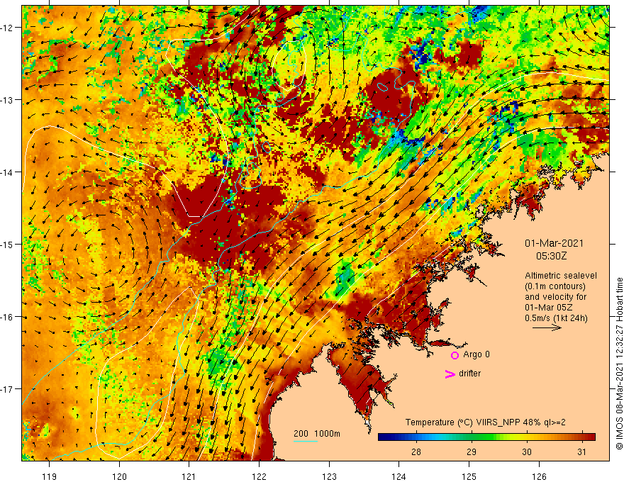
Task: Click the magenta drifter arrow symbol
Action: [450, 374]
